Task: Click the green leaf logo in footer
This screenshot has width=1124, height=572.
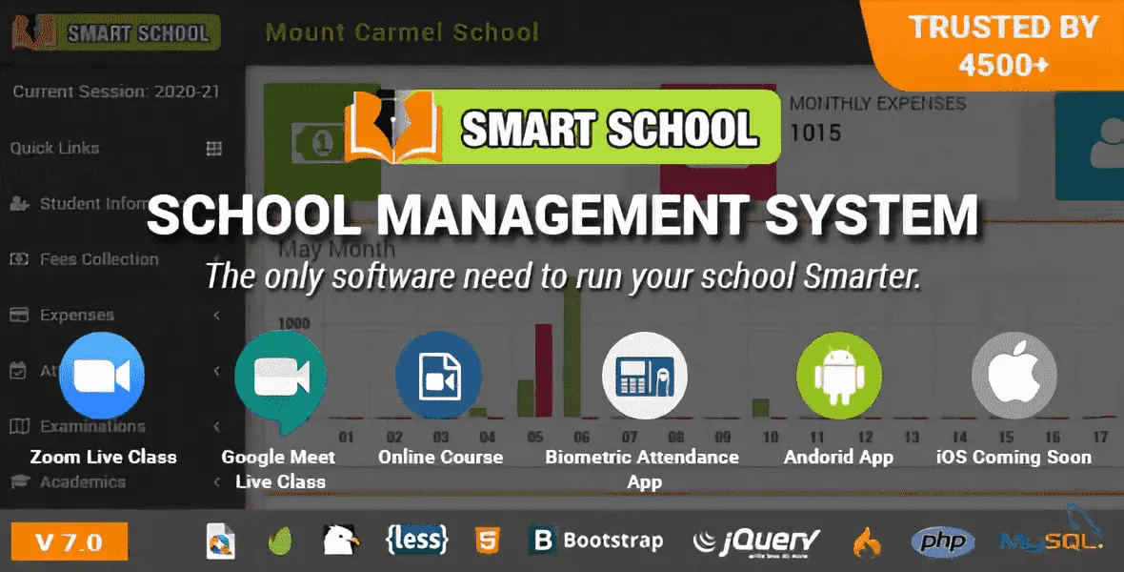Action: [x=280, y=541]
